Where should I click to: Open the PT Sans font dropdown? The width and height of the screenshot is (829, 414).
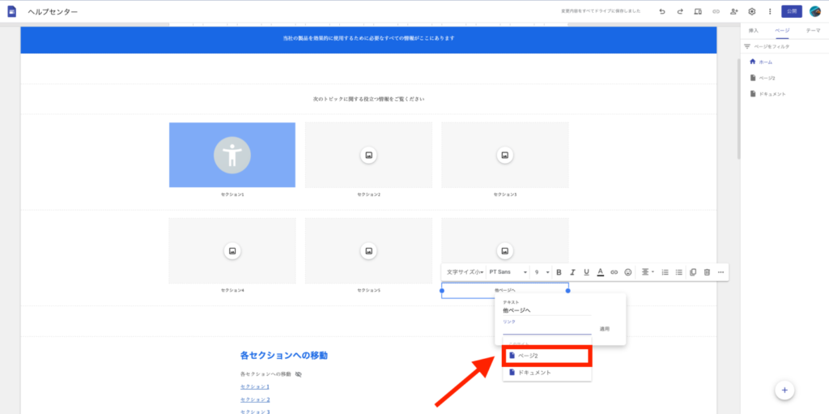point(508,272)
